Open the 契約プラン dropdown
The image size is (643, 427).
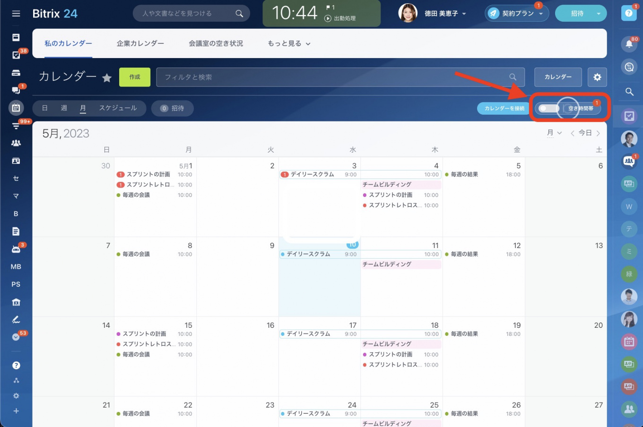tap(517, 14)
